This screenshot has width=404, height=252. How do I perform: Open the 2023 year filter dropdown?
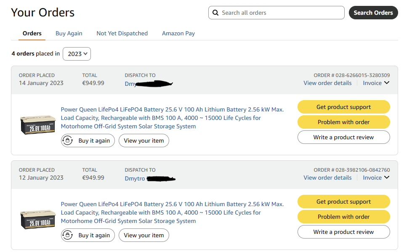click(x=77, y=54)
